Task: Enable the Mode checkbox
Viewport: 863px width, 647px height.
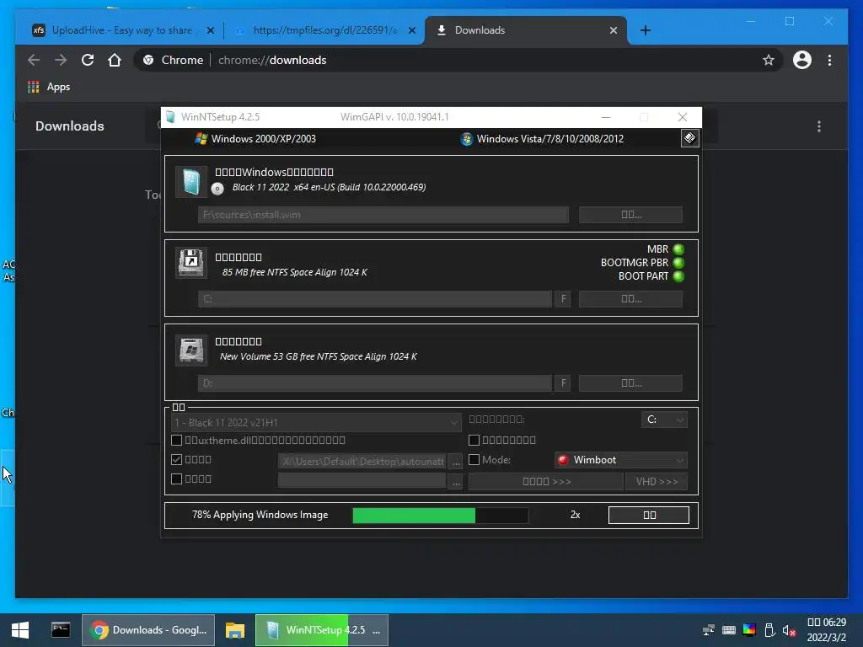Action: pos(474,459)
